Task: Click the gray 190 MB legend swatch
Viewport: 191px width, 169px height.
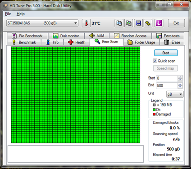Action: pos(154,105)
